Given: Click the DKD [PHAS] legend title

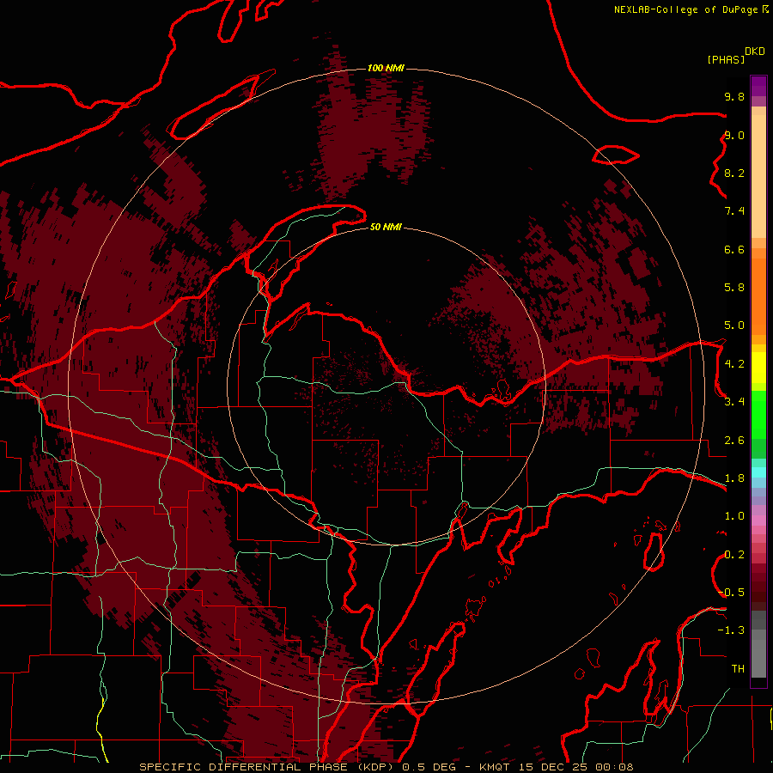Looking at the screenshot, I should click(735, 55).
